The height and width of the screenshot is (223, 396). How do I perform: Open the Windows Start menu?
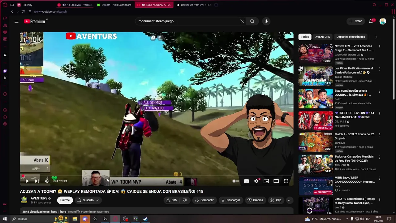point(5,219)
